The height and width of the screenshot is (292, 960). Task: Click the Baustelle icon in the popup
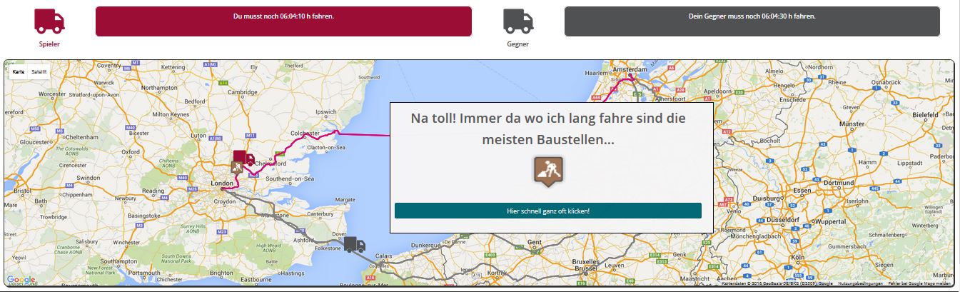click(548, 172)
